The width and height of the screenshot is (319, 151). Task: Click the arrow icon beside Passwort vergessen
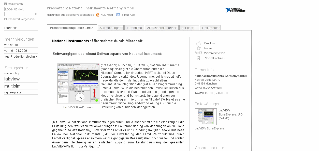pos(6,19)
